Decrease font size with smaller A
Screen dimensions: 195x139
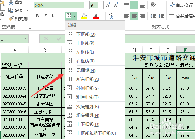click(x=116, y=5)
